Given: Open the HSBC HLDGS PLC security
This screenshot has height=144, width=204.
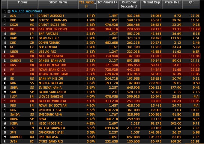Looking at the screenshot, I should pyautogui.click(x=51, y=123).
